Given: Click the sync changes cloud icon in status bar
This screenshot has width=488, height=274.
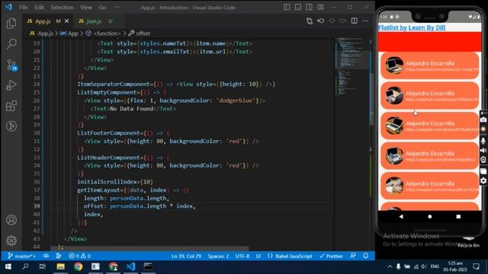Looking at the screenshot, I should [46, 256].
